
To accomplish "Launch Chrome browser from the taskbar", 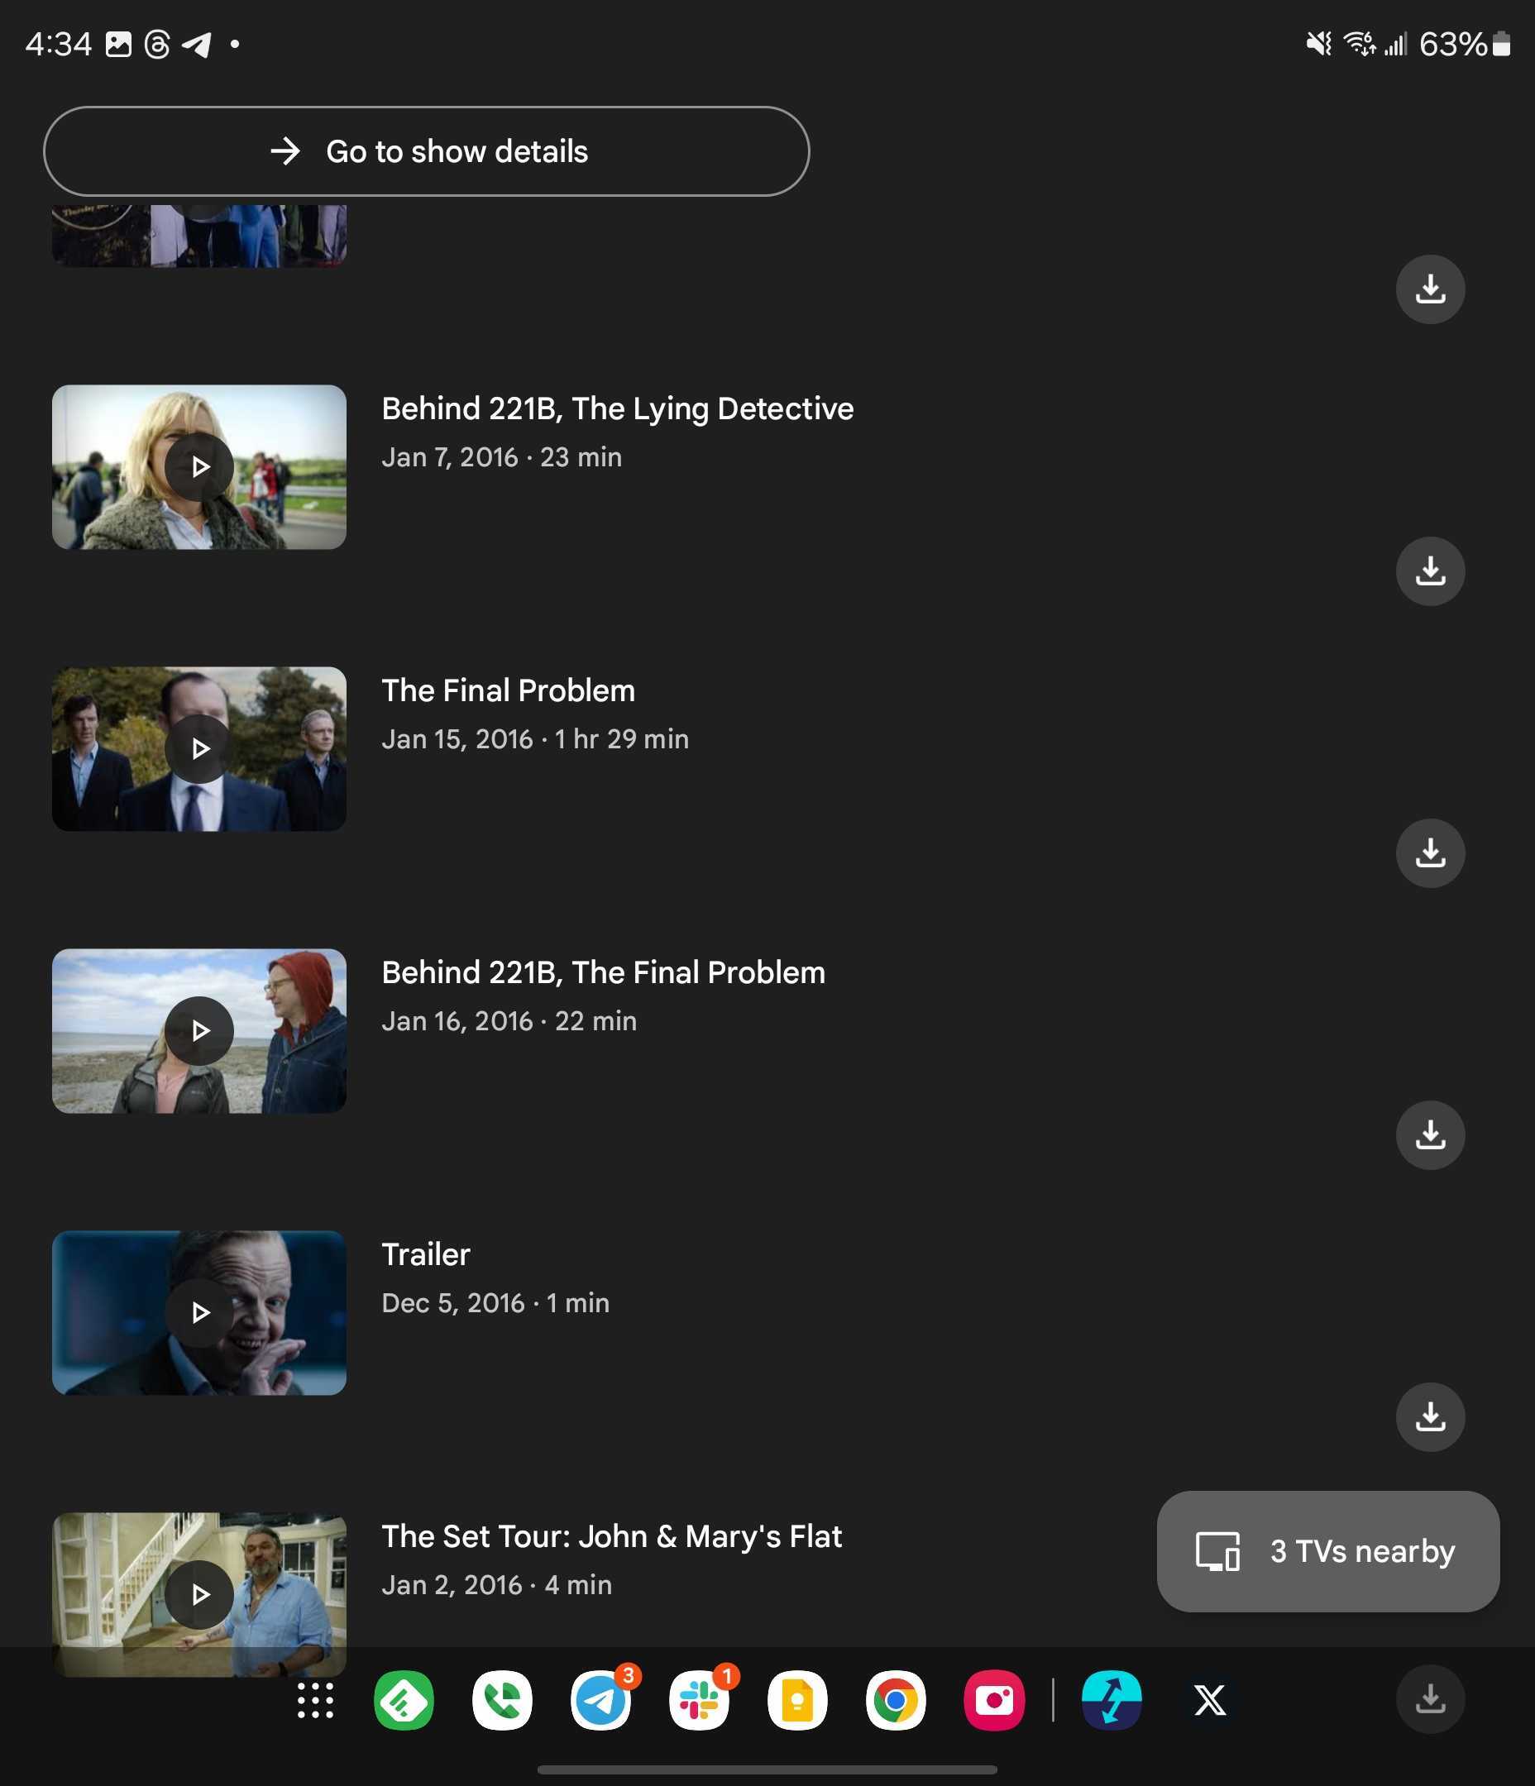I will coord(895,1701).
